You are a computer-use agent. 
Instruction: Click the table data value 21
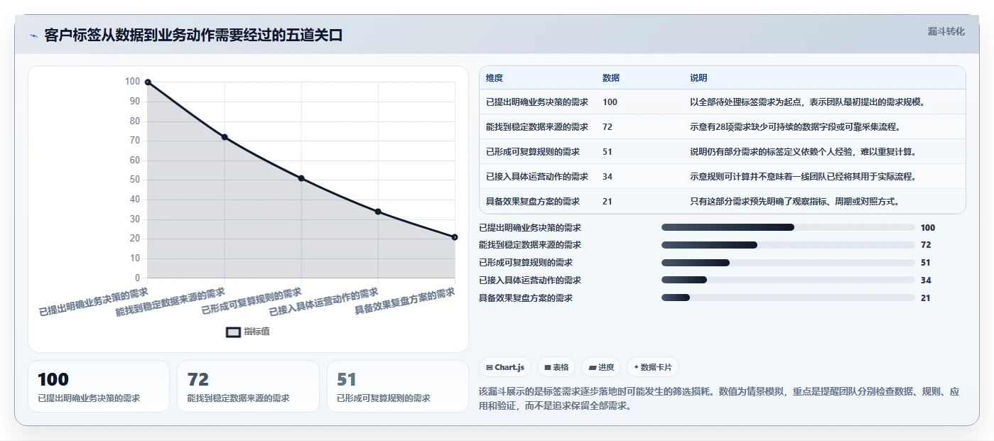607,202
